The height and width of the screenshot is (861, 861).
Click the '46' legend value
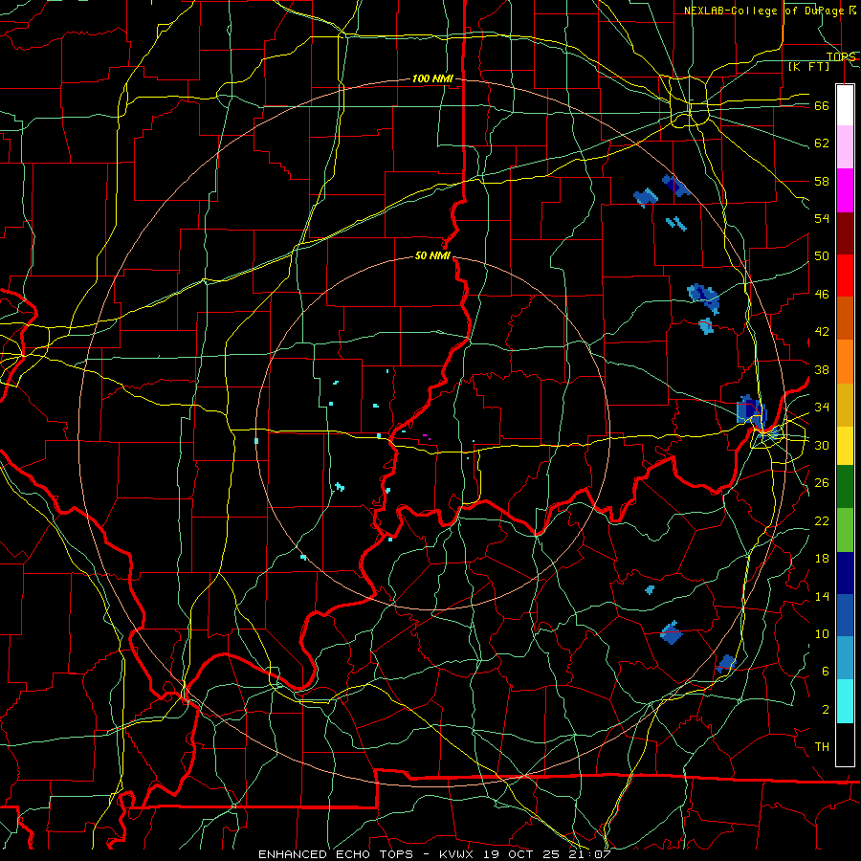click(822, 295)
